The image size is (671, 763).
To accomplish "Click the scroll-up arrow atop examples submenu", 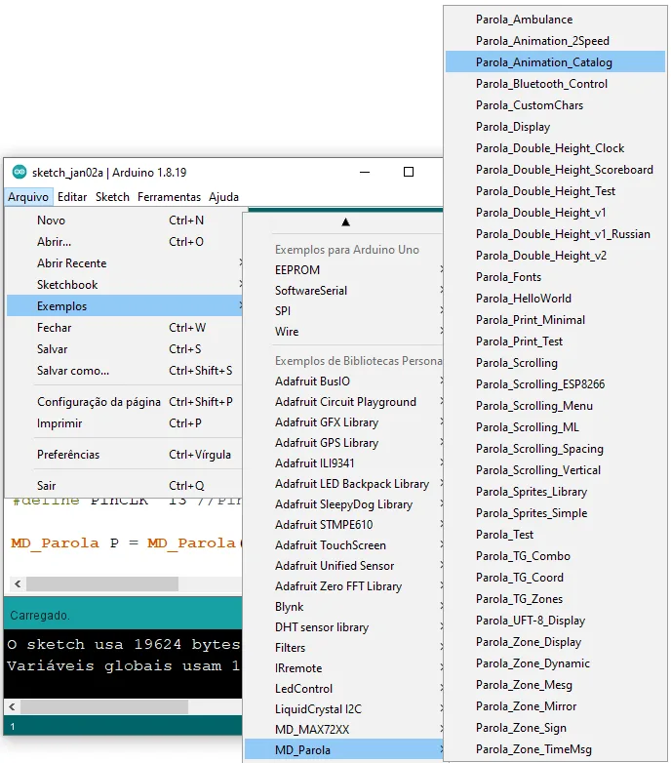I will click(x=345, y=222).
